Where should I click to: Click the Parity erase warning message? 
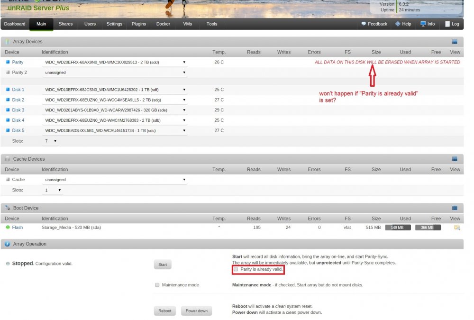tap(387, 62)
